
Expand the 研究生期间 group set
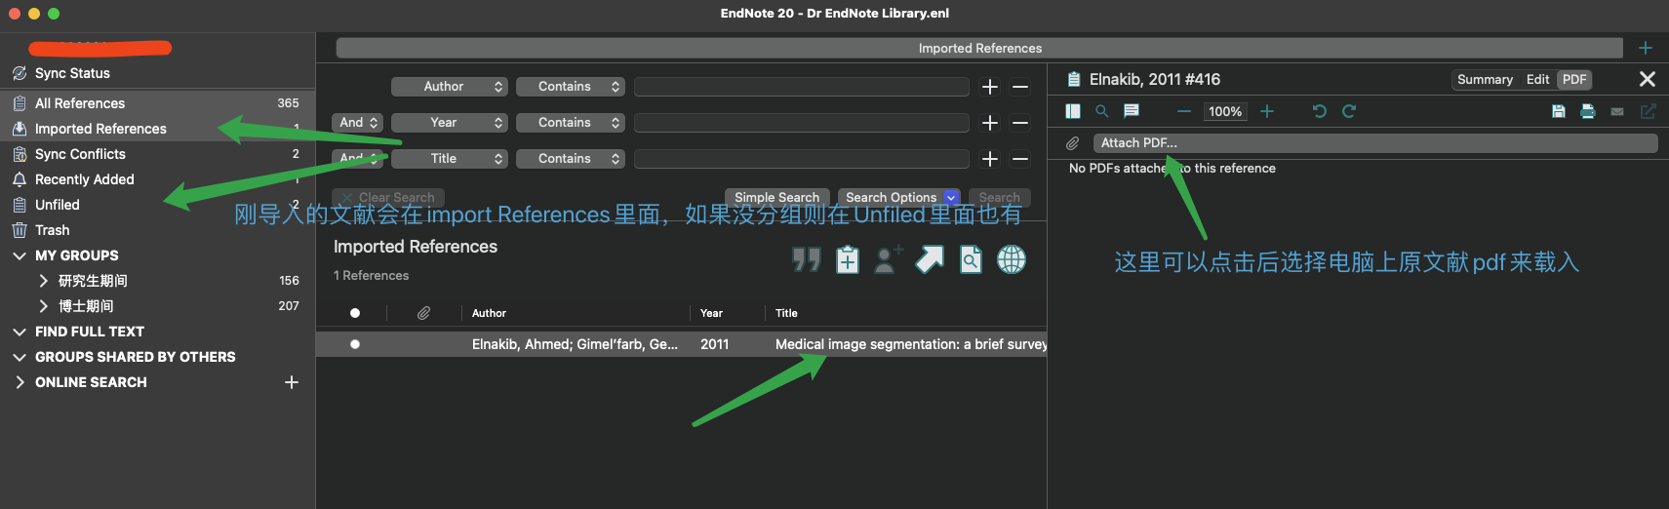(x=43, y=281)
